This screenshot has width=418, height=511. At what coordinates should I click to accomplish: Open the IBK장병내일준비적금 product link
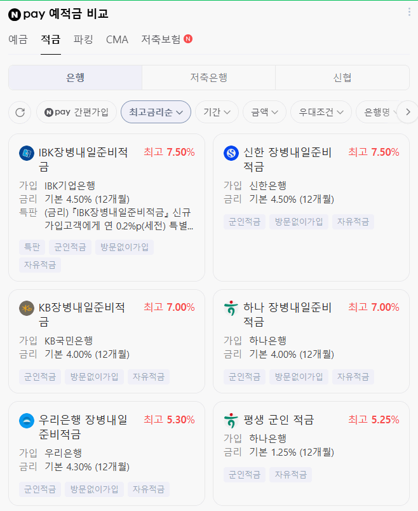pos(83,159)
